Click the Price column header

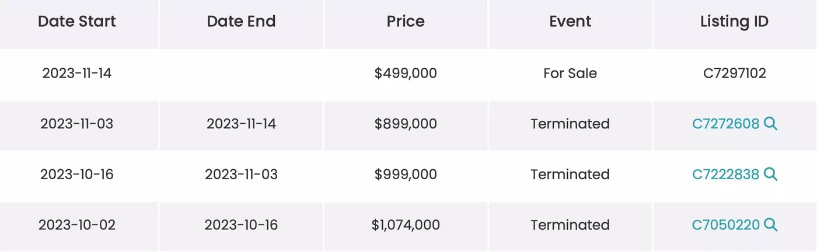tap(406, 22)
